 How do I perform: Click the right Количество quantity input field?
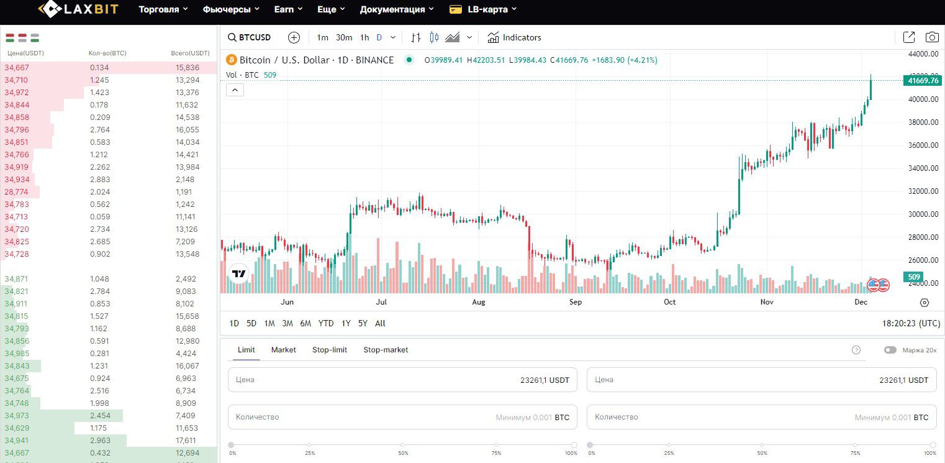point(761,417)
